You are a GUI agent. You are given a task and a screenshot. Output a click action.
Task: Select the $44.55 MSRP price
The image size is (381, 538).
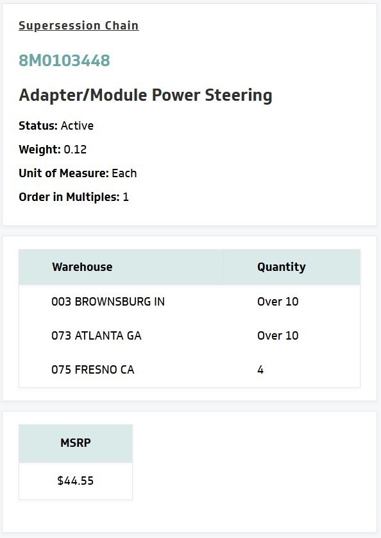coord(75,480)
